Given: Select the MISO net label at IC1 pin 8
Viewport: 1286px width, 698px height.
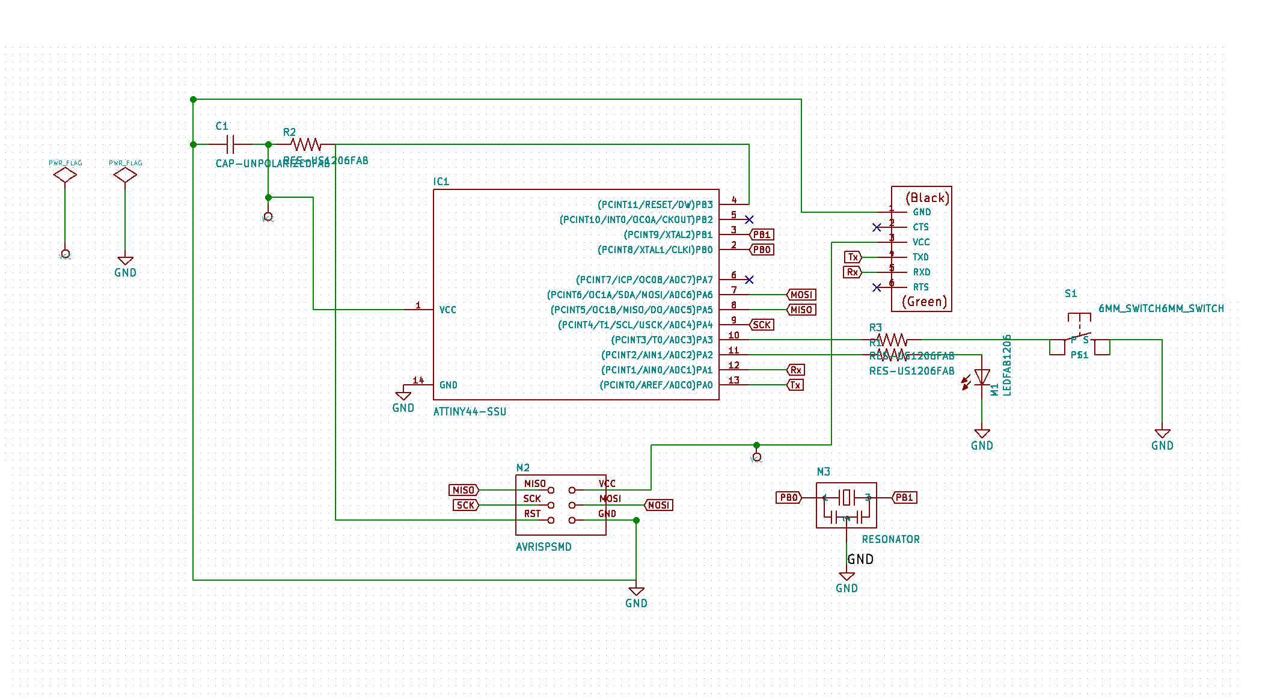Looking at the screenshot, I should pyautogui.click(x=801, y=310).
